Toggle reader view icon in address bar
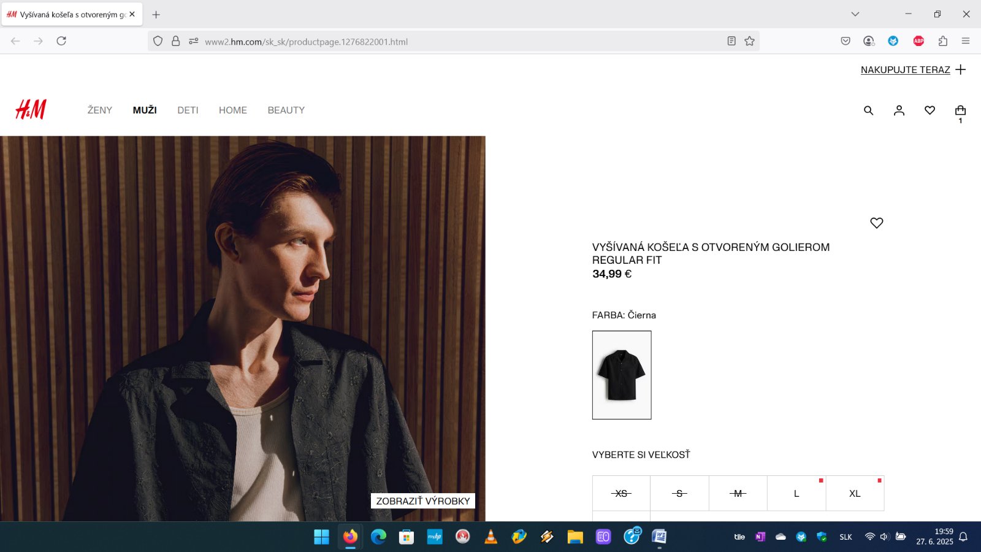Image resolution: width=981 pixels, height=552 pixels. (731, 41)
